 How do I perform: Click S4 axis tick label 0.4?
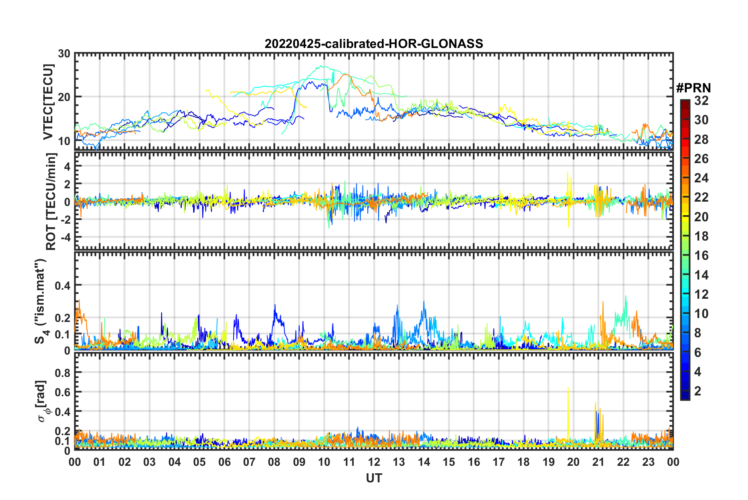(x=63, y=285)
